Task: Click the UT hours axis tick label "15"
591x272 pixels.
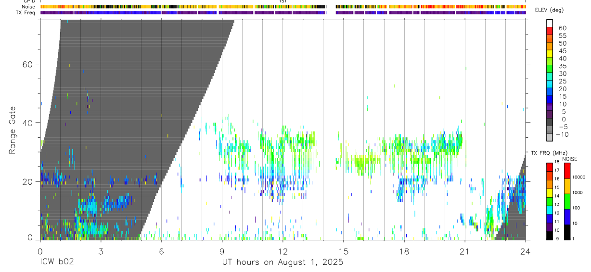Action: point(343,251)
